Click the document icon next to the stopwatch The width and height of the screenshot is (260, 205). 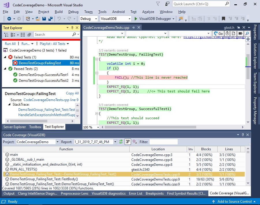tap(233, 33)
